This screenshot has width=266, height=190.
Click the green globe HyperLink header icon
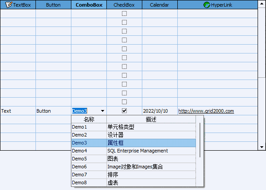[207, 5]
